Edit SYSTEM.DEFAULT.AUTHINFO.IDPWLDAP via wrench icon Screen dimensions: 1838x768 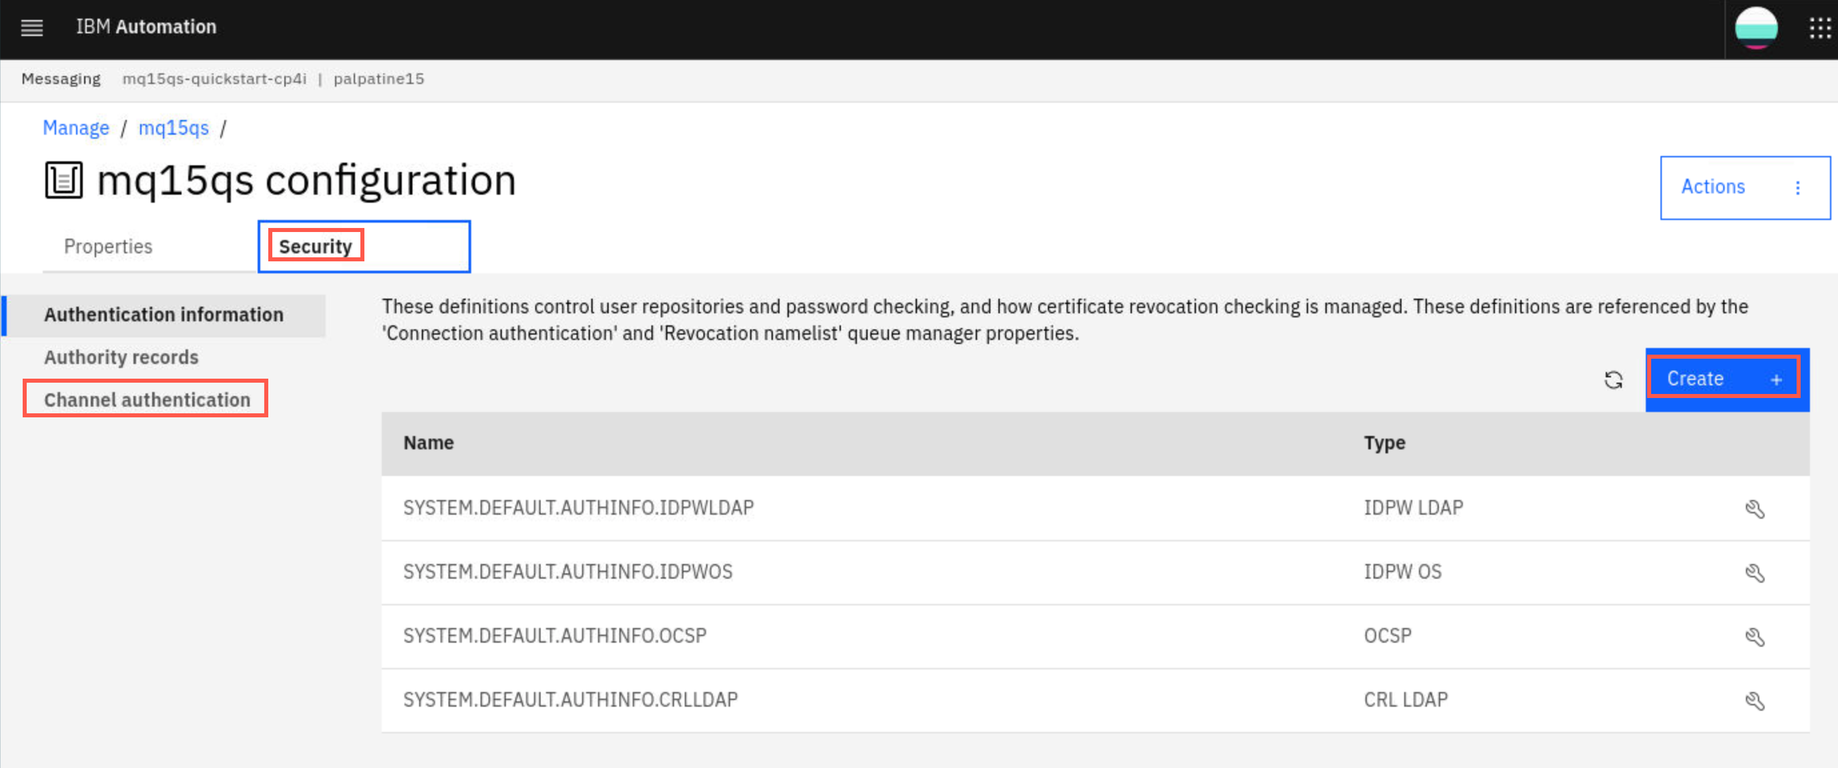pyautogui.click(x=1755, y=509)
